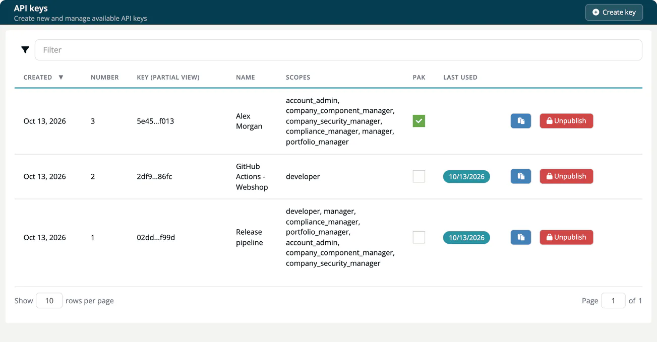Click the name Release pipeline
Viewport: 657px width, 342px height.
(250, 237)
